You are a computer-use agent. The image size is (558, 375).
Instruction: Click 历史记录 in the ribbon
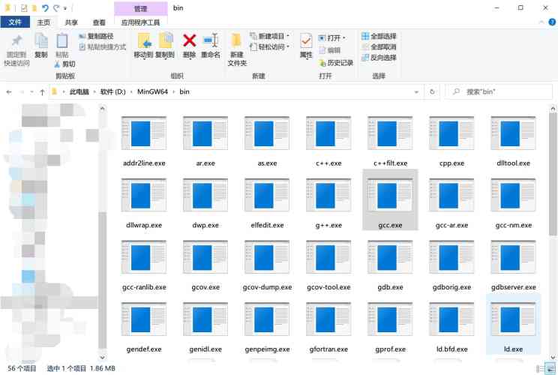click(336, 63)
